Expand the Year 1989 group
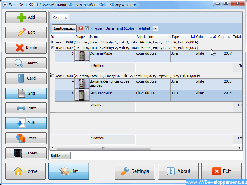This screenshot has width=247, height=185. click(52, 42)
